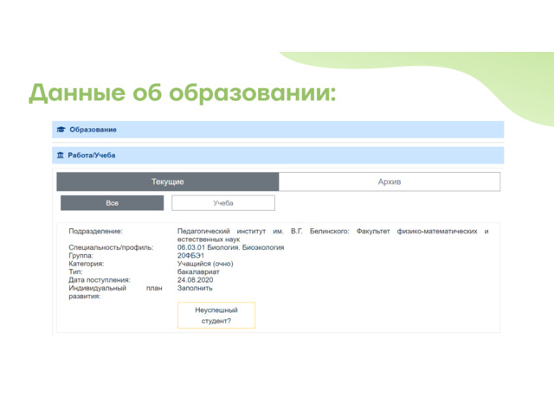The image size is (554, 415).
Task: Switch to the Текущие tab
Action: point(168,182)
